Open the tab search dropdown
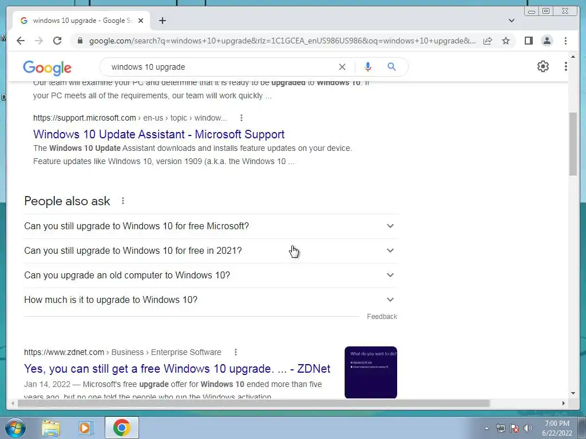Viewport: 586px width, 439px height. point(512,21)
